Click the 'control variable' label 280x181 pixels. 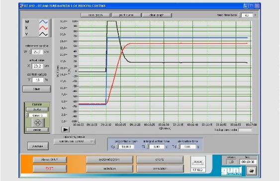click(37, 74)
